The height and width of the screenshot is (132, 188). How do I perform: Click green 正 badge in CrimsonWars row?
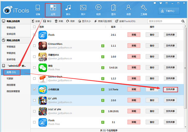click(x=103, y=46)
